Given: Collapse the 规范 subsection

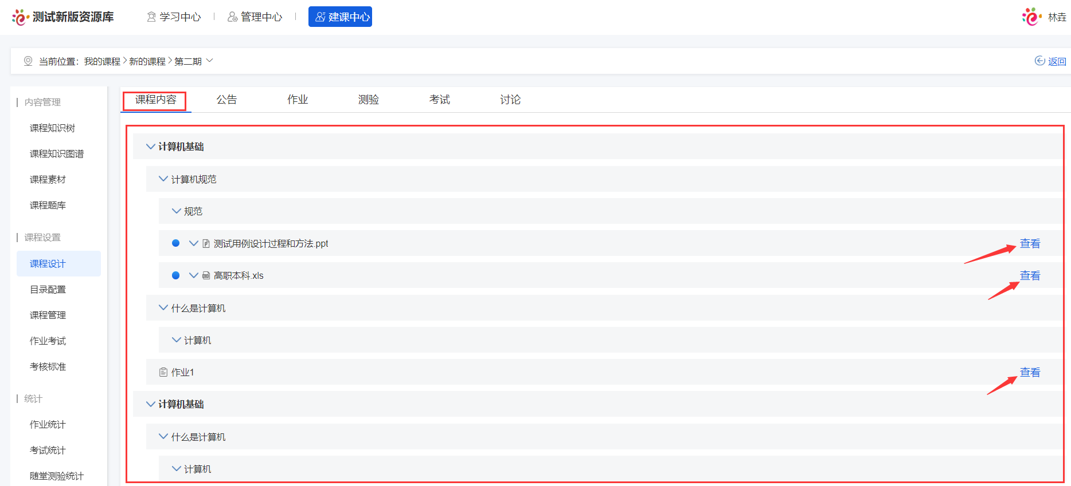Looking at the screenshot, I should click(x=177, y=211).
